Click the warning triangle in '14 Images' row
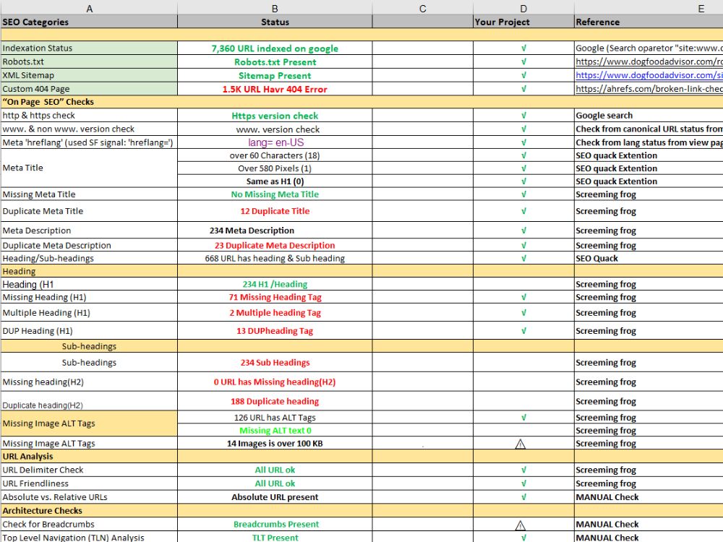This screenshot has width=723, height=542. 520,444
